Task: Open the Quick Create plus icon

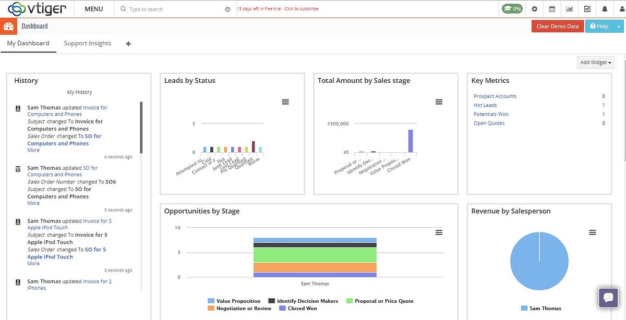Action: (534, 9)
